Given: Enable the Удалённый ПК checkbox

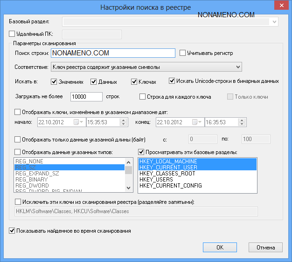Looking at the screenshot, I should click(x=12, y=34).
